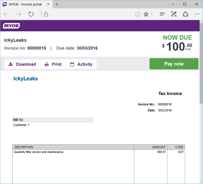
Task: Click the browser forward arrow
Action: point(19,14)
